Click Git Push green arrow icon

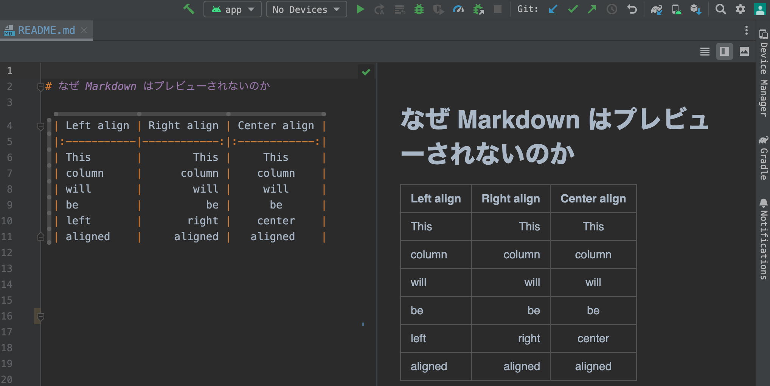pos(592,9)
